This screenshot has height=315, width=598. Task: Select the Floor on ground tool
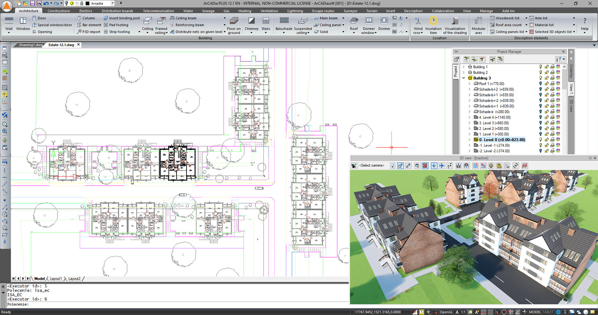point(234,24)
